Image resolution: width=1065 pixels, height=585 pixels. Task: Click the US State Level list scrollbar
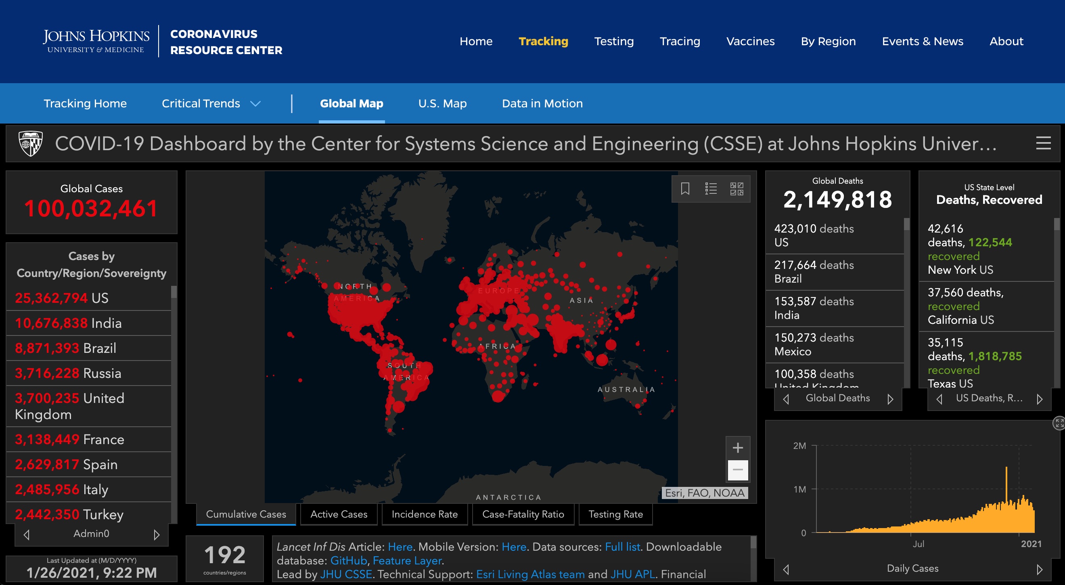[1057, 303]
